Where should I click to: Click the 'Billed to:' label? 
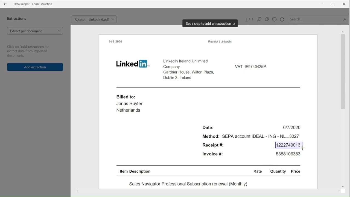(x=126, y=97)
